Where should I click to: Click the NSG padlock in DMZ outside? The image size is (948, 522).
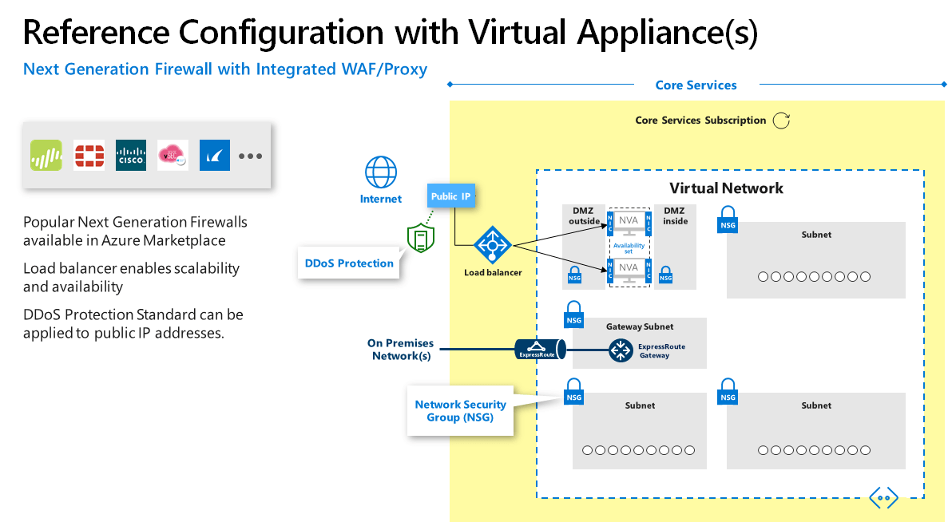(573, 275)
